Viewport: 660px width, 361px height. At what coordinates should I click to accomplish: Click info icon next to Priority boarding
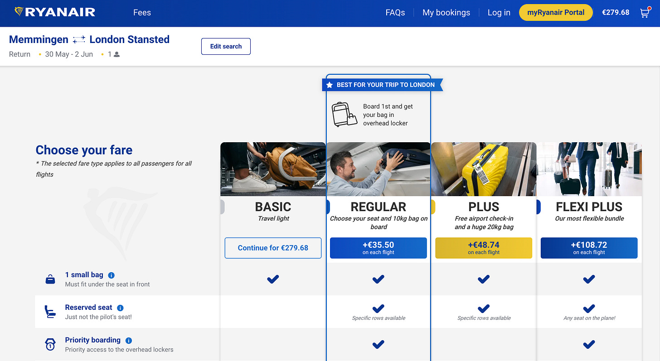(129, 340)
